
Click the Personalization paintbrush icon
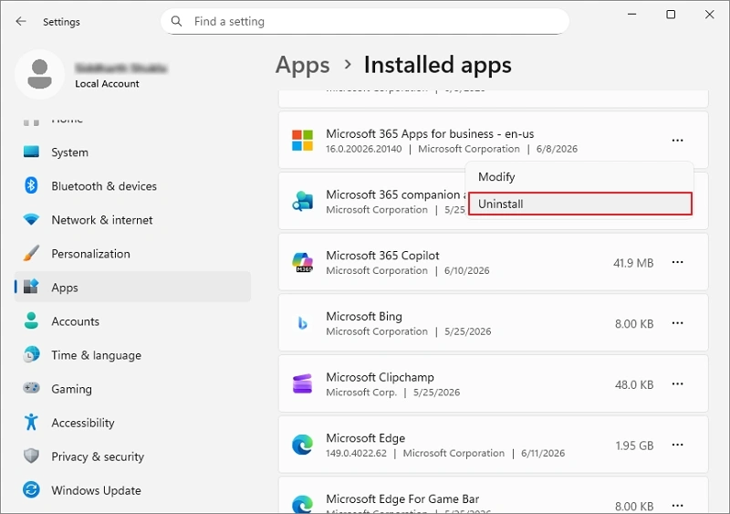[31, 253]
